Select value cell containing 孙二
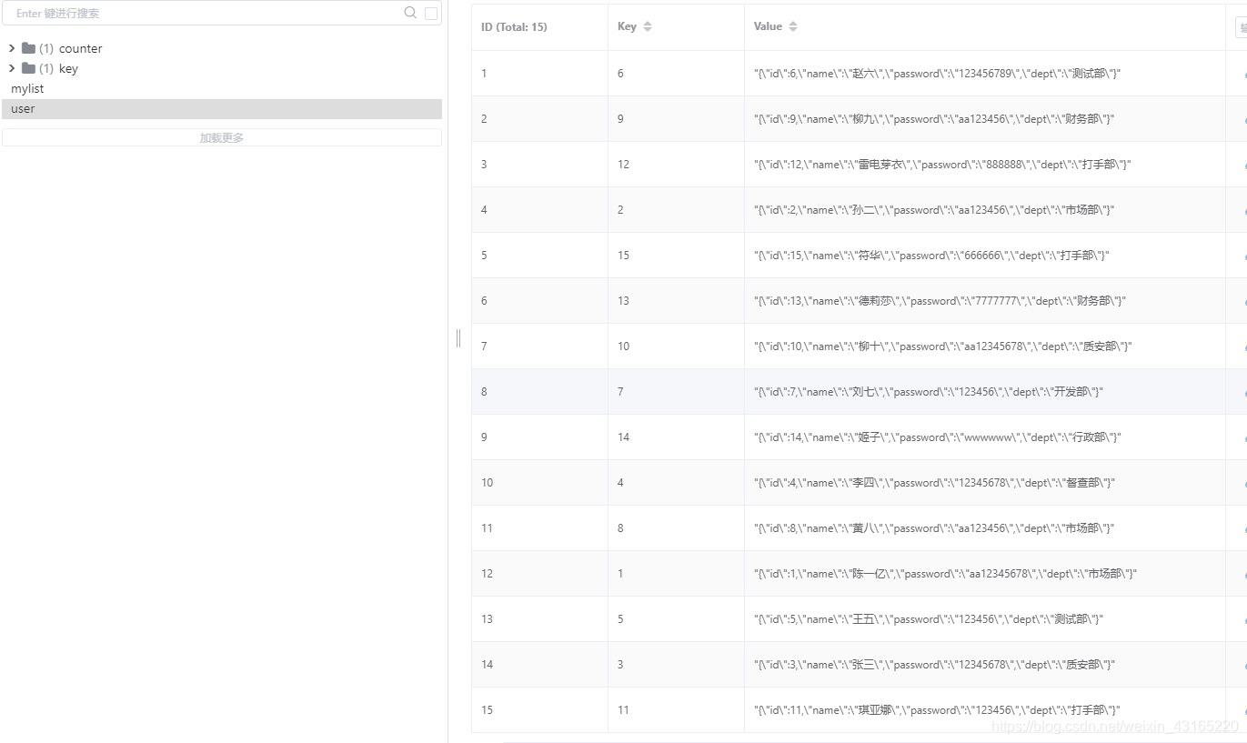The width and height of the screenshot is (1247, 743). (x=985, y=210)
